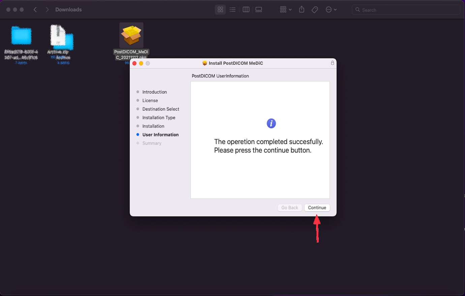The width and height of the screenshot is (465, 296).
Task: Open the Group By dropdown
Action: pyautogui.click(x=285, y=9)
